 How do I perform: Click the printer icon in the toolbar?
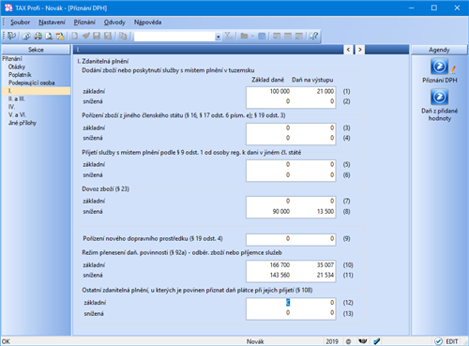point(38,37)
